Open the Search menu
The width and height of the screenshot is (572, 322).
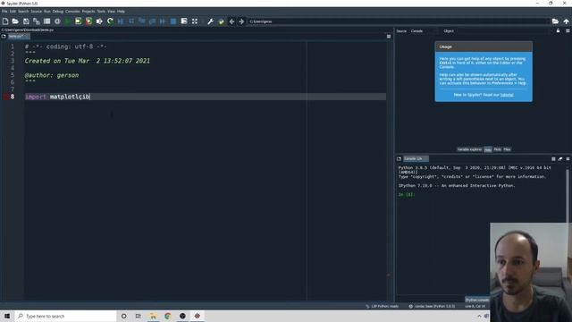23,12
